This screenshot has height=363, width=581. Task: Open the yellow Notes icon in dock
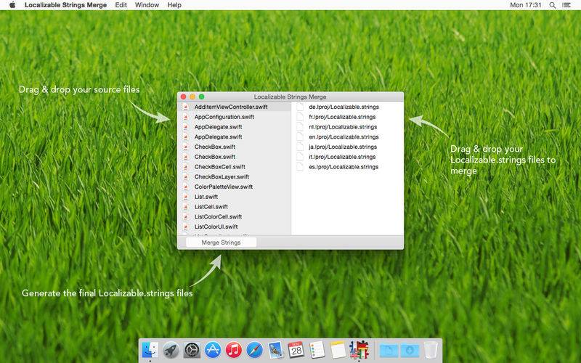tap(338, 350)
